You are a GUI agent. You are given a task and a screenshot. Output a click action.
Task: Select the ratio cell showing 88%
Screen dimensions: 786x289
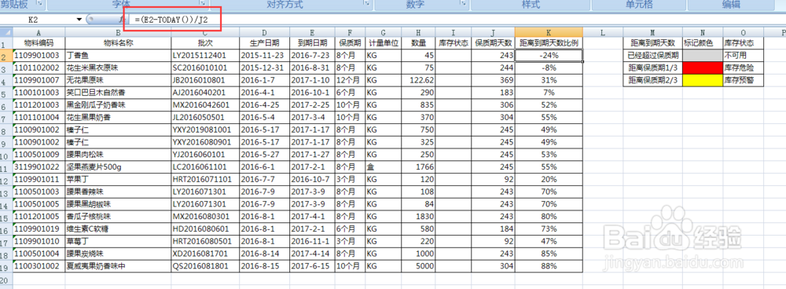[549, 267]
